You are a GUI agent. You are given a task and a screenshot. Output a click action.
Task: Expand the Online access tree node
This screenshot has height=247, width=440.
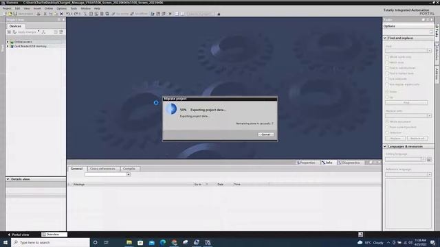[x=8, y=42]
